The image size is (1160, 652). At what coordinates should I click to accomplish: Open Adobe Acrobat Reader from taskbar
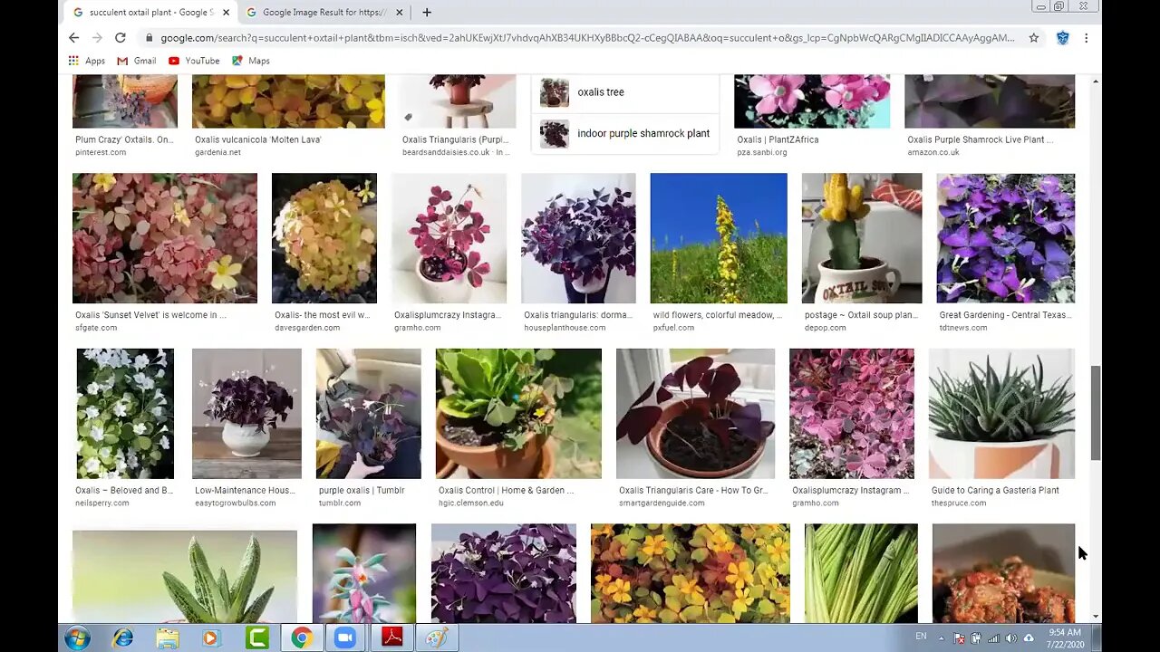[391, 638]
